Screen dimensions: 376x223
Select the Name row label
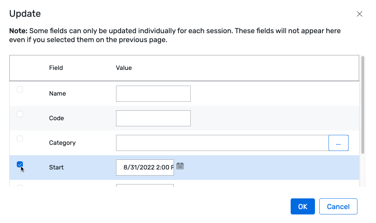pyautogui.click(x=57, y=93)
